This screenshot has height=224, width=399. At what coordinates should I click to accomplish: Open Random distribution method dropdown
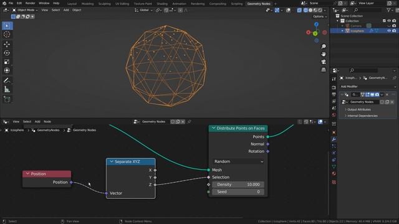239,162
